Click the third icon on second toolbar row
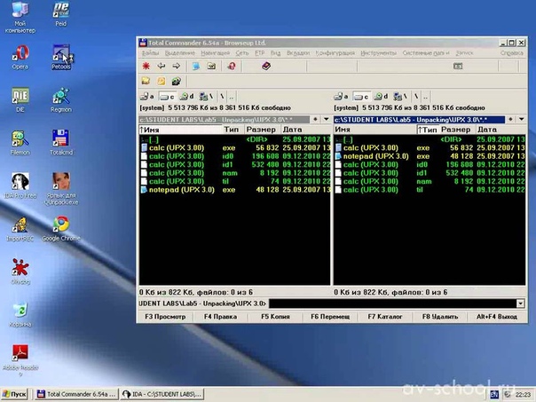 coord(176,81)
